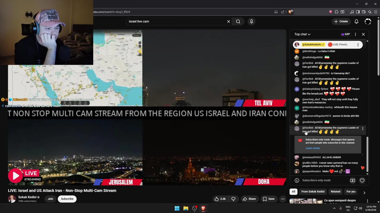The image size is (380, 213).
Task: Click the taskbar microphone indicator
Action: (x=341, y=208)
